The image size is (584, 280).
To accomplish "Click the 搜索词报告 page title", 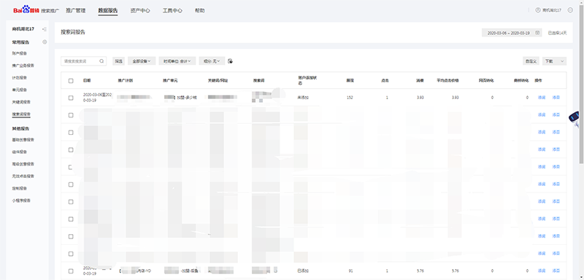I will (73, 32).
